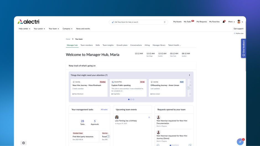Click the Growth Plan icon on the Public speaking card
260x146 pixels.
[113, 82]
